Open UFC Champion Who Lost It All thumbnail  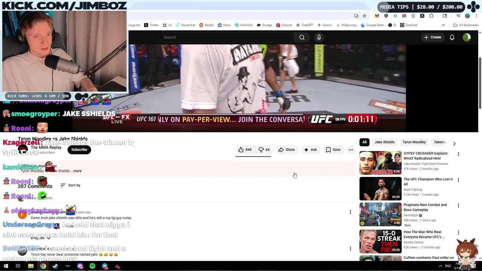(x=380, y=189)
